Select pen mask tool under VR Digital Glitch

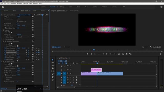pyautogui.click(x=12, y=64)
